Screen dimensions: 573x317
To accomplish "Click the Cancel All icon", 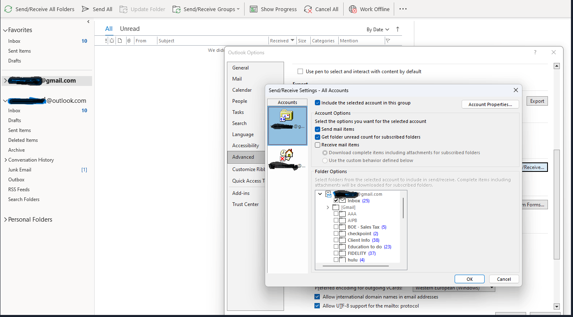I will tap(309, 9).
